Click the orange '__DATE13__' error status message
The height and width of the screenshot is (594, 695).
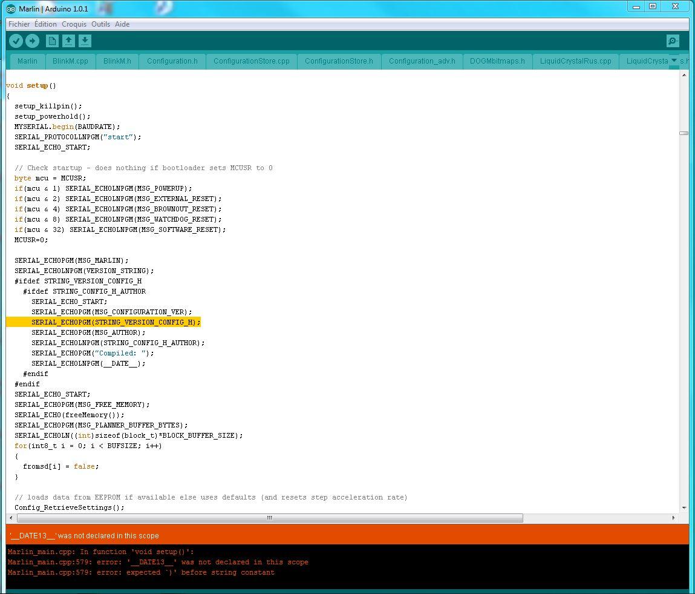(x=84, y=535)
